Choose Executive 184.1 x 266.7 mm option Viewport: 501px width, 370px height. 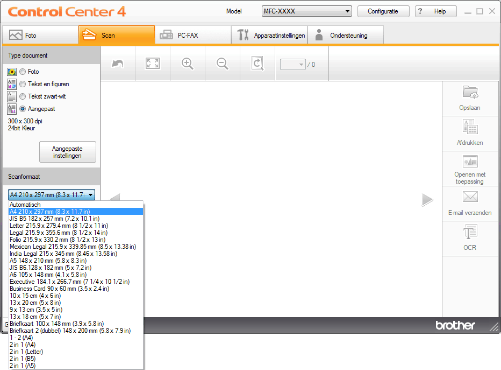point(76,282)
